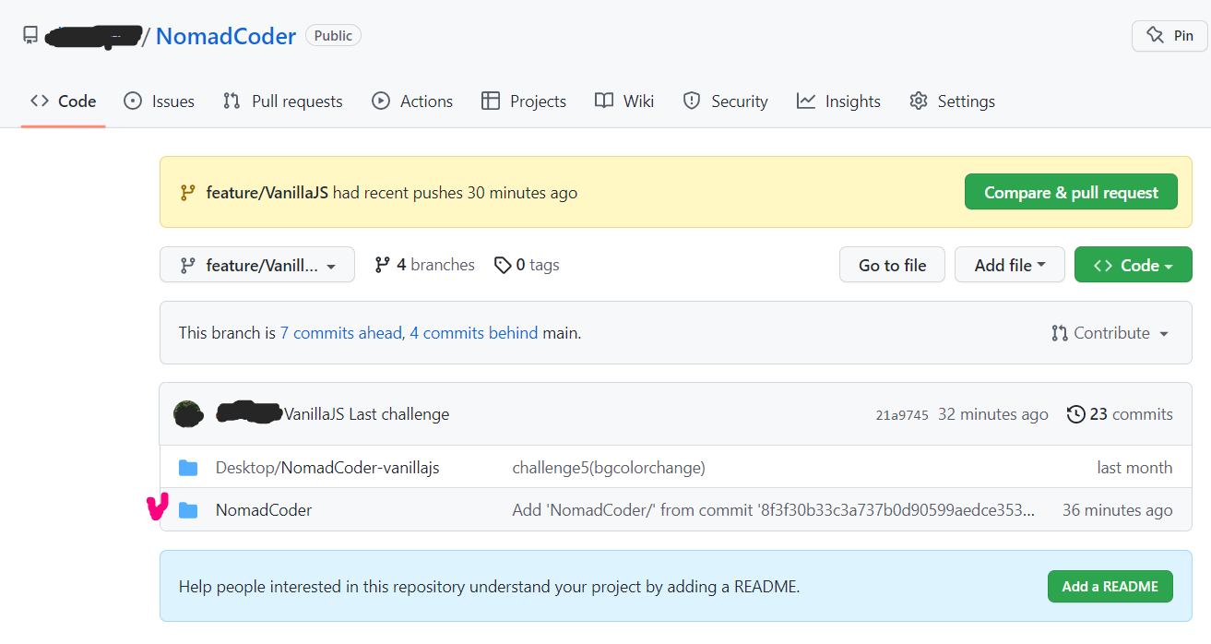1211x644 pixels.
Task: Open repository Settings tab
Action: [x=952, y=101]
